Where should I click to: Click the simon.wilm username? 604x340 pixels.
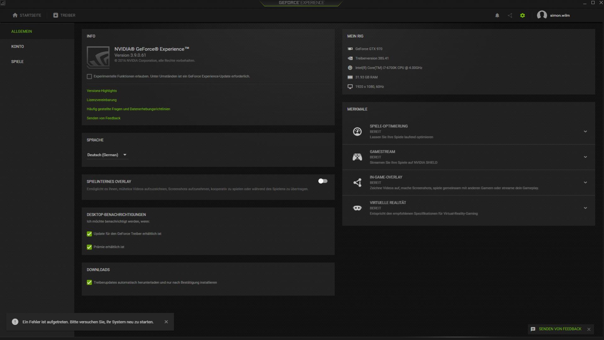coord(560,15)
